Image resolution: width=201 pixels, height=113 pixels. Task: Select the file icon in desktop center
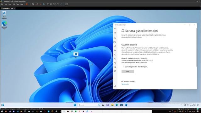click(76, 55)
